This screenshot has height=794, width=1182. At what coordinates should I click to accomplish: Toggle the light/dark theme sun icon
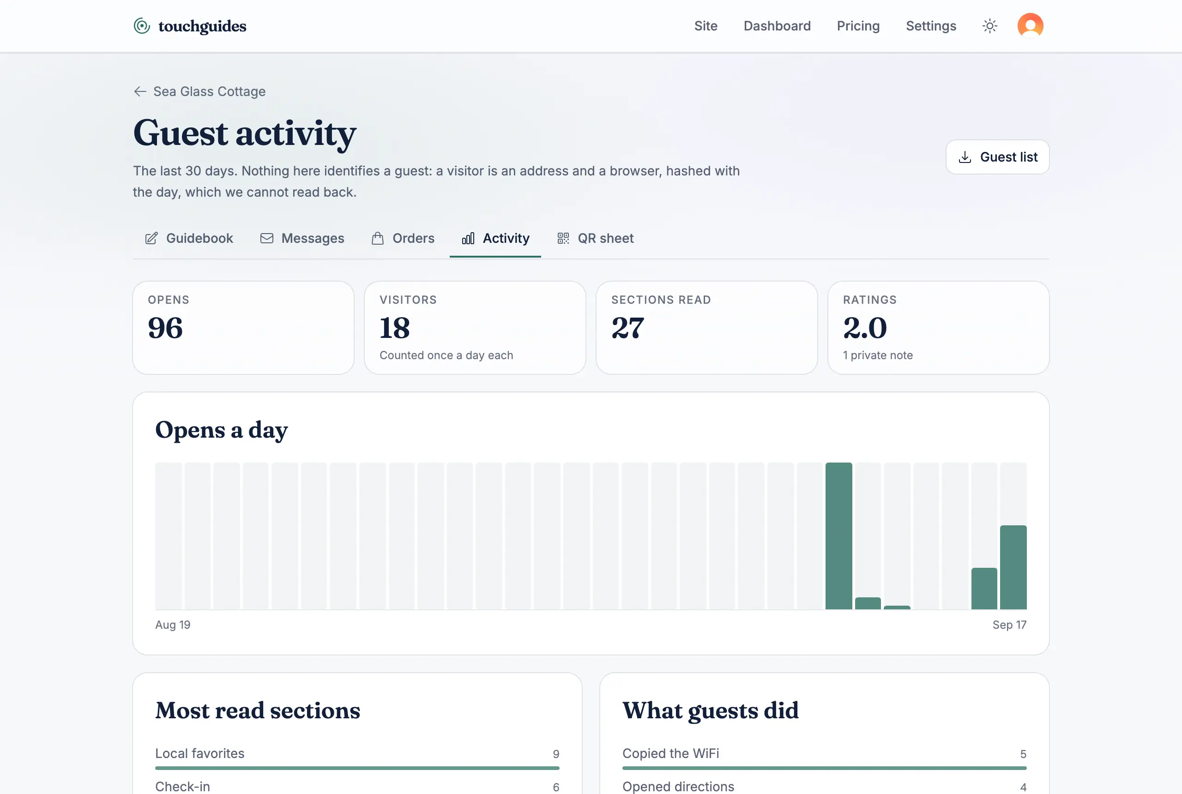989,26
